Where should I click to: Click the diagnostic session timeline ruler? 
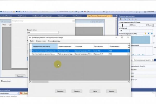pyautogui.click(x=138, y=25)
